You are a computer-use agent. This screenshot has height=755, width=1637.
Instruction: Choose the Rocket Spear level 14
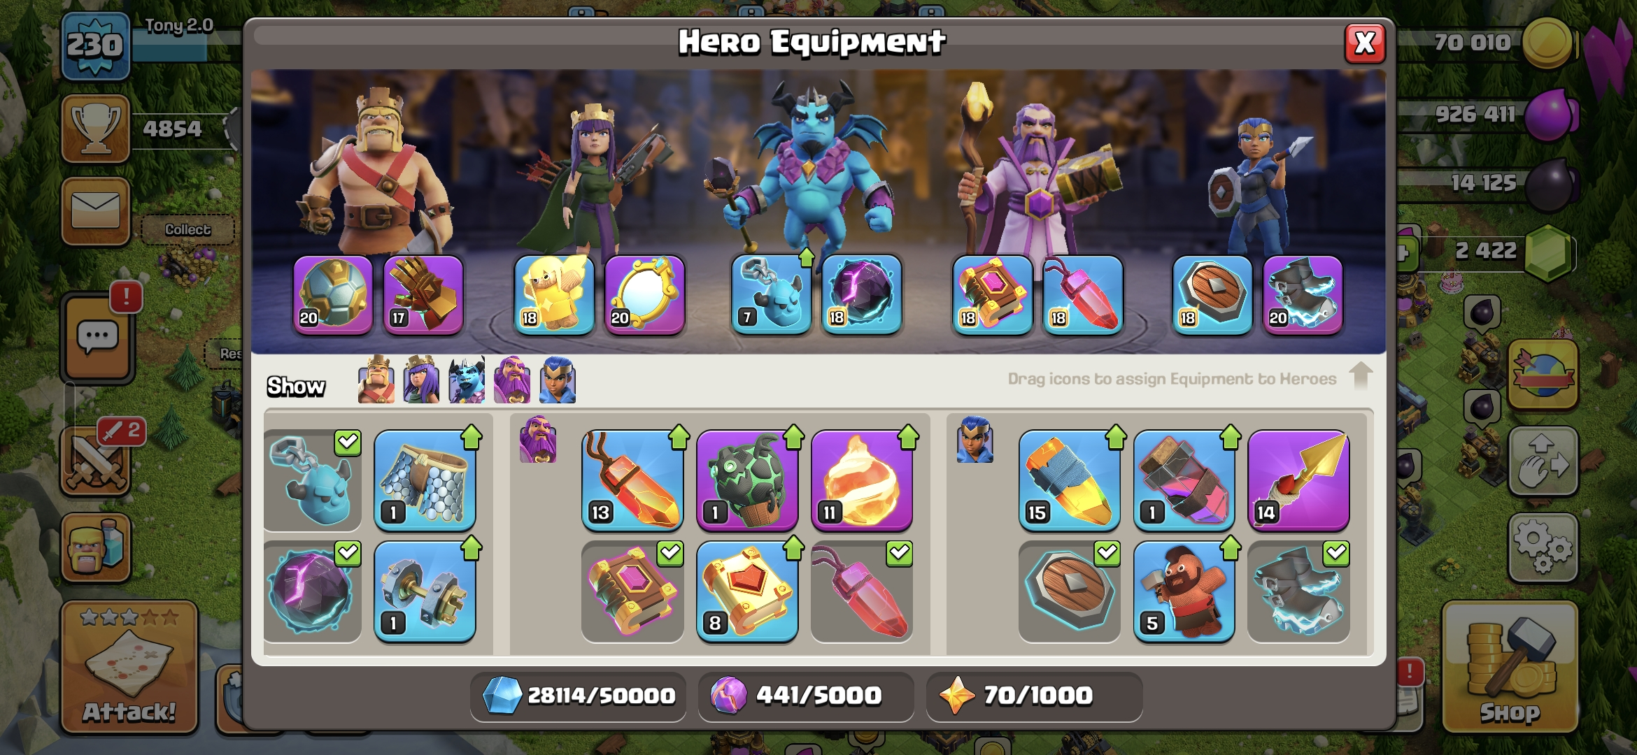[1298, 481]
